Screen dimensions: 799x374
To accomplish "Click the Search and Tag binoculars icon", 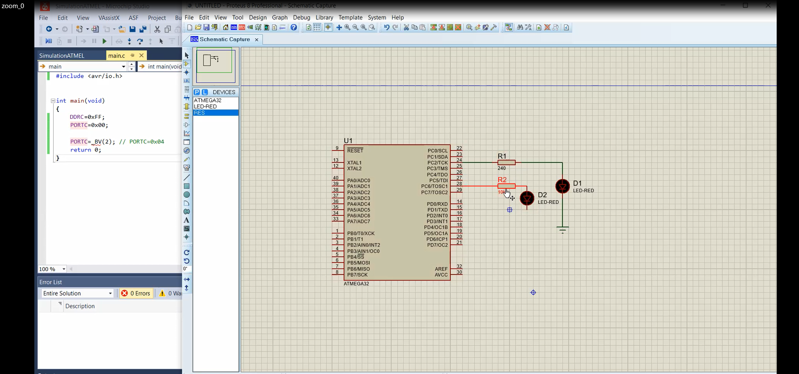I will (x=520, y=27).
